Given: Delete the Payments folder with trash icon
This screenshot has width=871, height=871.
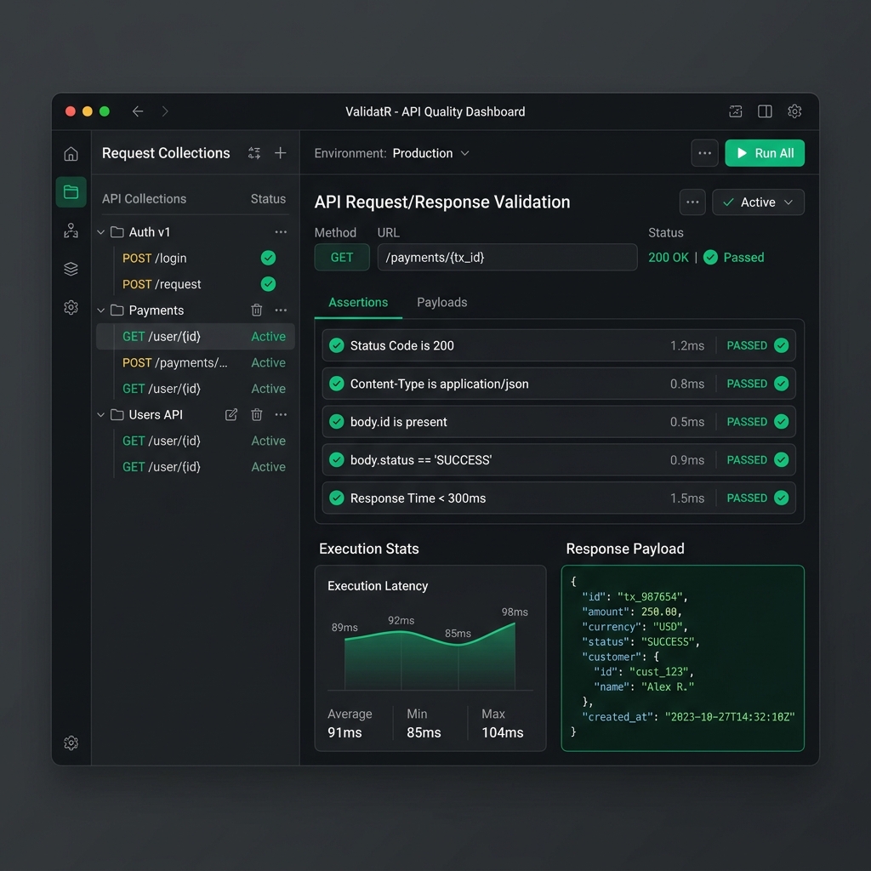Looking at the screenshot, I should point(257,310).
